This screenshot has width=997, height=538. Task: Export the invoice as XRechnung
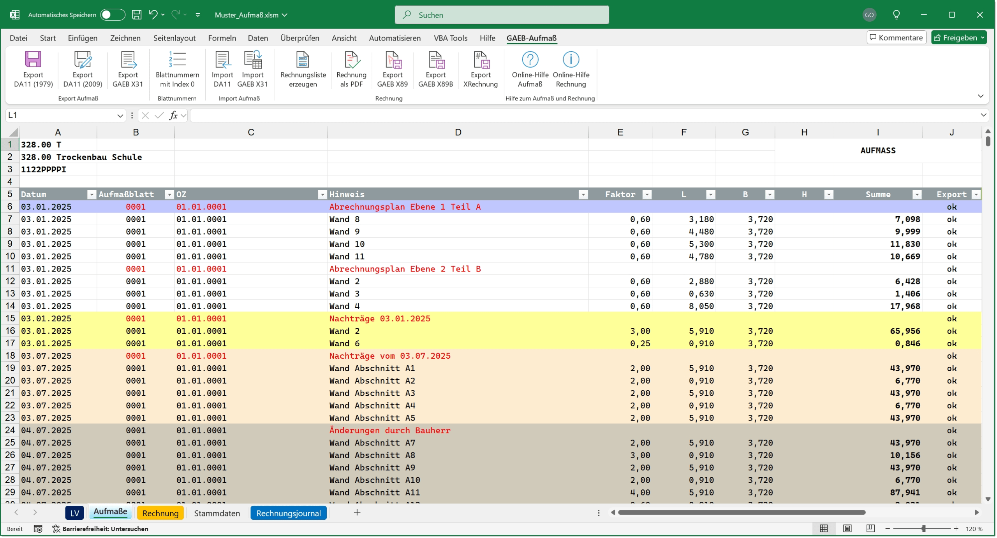tap(481, 70)
